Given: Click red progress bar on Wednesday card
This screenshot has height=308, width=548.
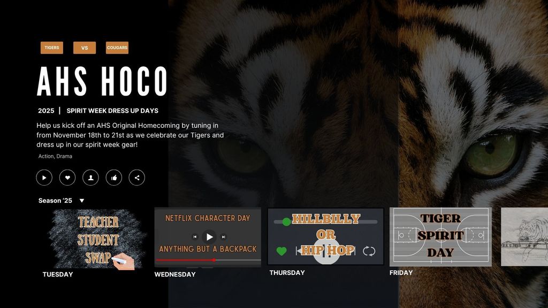Looking at the screenshot, I should click(185, 260).
